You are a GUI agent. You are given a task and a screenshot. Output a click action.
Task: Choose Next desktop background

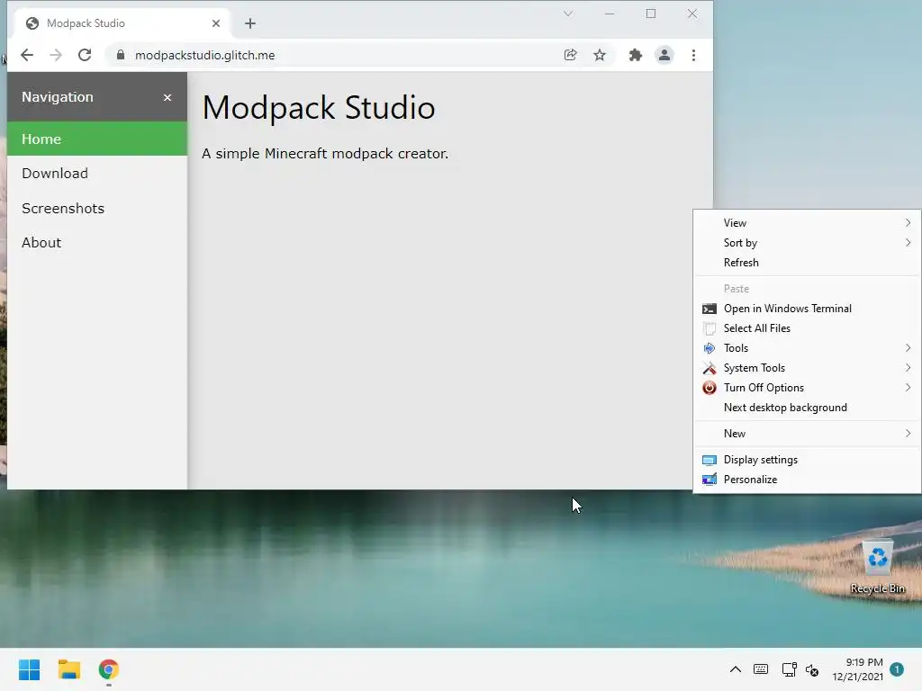click(x=807, y=408)
